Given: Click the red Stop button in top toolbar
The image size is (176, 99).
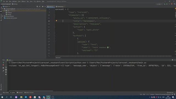Looking at the screenshot, I should click(x=172, y=4).
